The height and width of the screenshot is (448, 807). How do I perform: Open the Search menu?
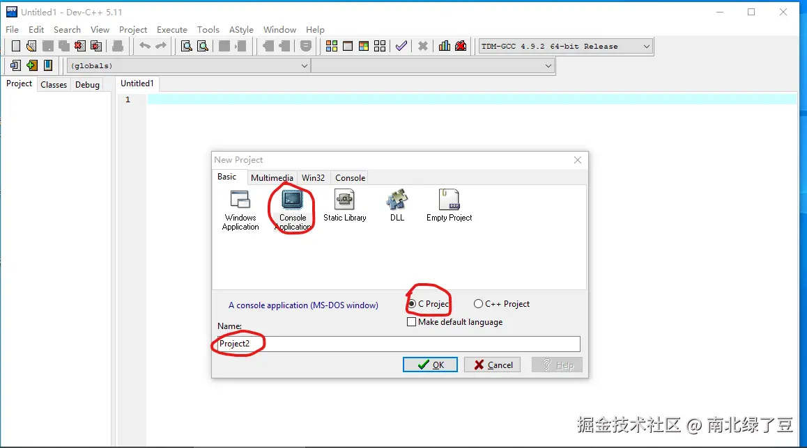tap(67, 30)
